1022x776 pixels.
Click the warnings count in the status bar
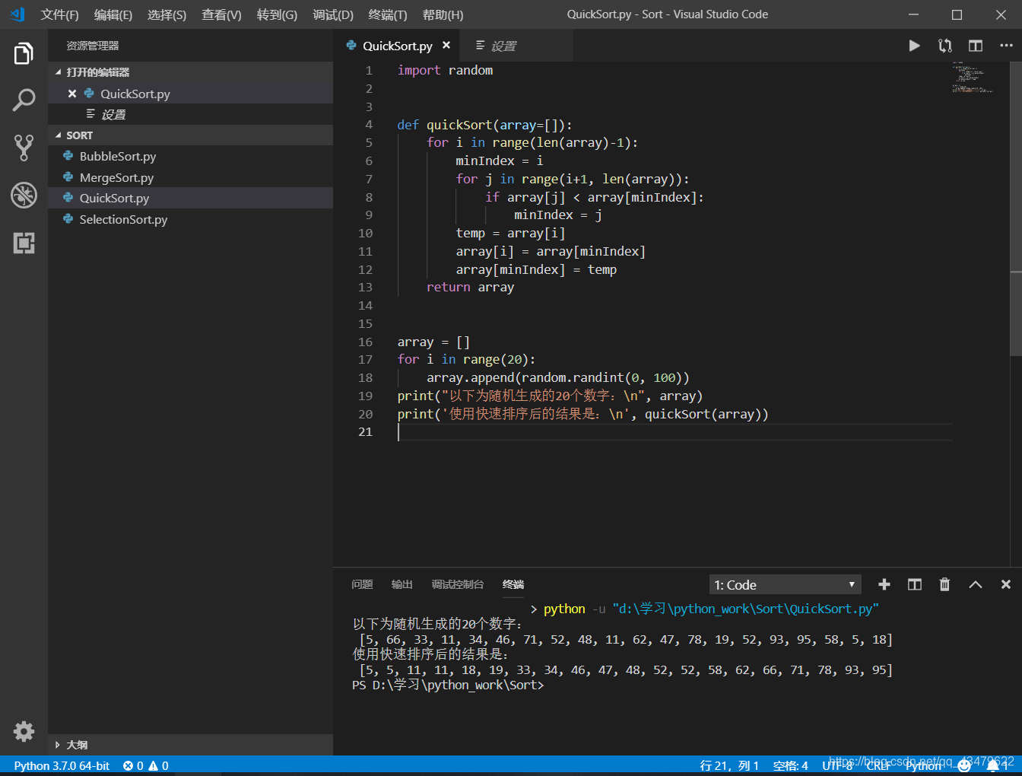[x=159, y=766]
